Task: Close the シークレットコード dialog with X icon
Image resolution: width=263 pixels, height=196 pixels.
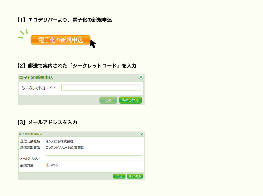Action: [x=141, y=77]
